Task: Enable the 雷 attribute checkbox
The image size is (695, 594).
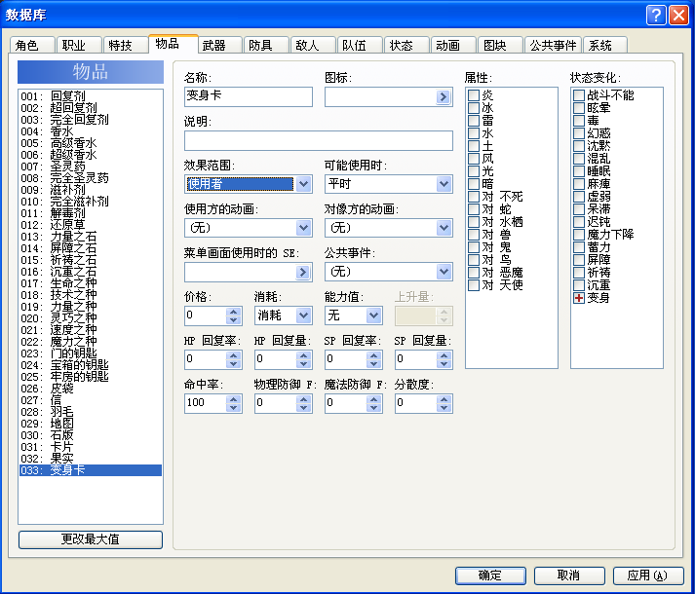Action: tap(474, 120)
